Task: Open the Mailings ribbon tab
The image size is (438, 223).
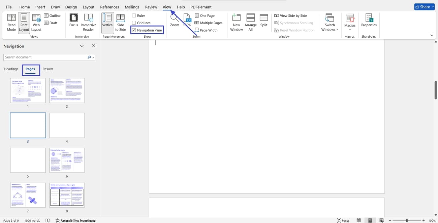Action: (x=132, y=7)
